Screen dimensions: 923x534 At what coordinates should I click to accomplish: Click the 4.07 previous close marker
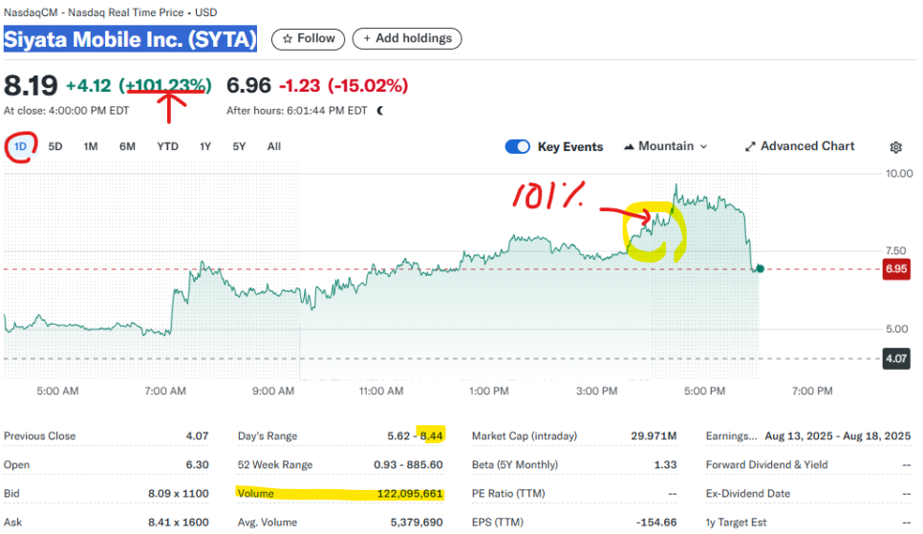tap(896, 358)
